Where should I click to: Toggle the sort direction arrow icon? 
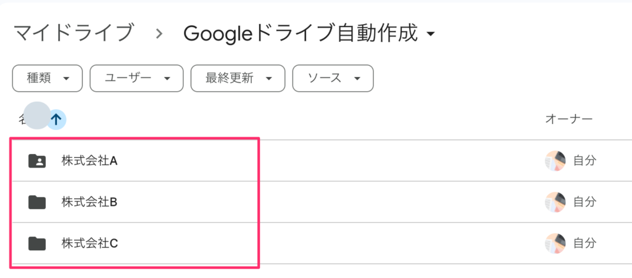[56, 119]
